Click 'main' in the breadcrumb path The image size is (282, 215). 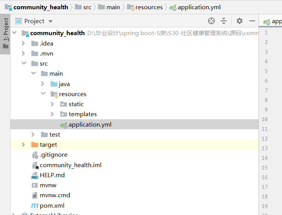click(x=113, y=7)
